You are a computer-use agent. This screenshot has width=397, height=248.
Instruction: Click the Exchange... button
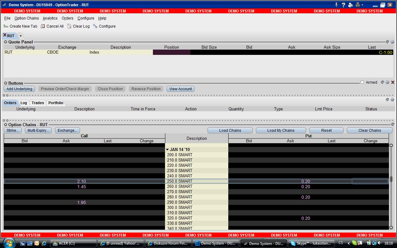click(67, 131)
